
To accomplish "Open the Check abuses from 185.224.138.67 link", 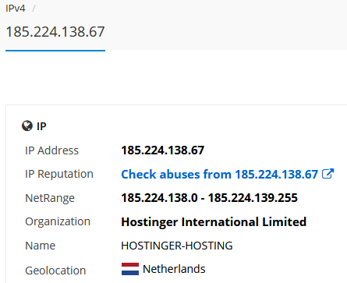I will coord(219,174).
